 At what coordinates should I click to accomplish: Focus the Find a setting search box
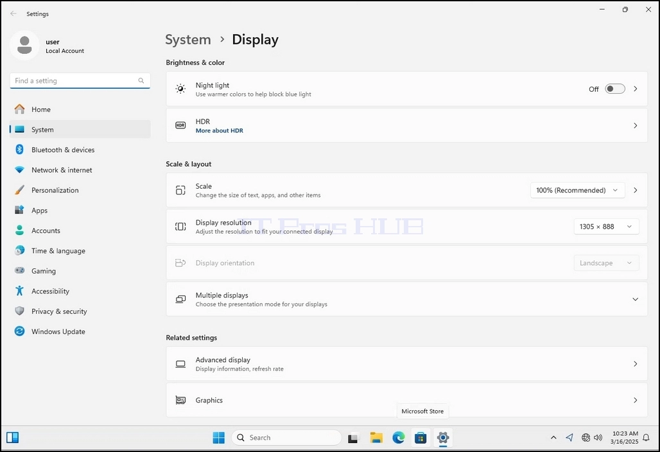point(80,81)
